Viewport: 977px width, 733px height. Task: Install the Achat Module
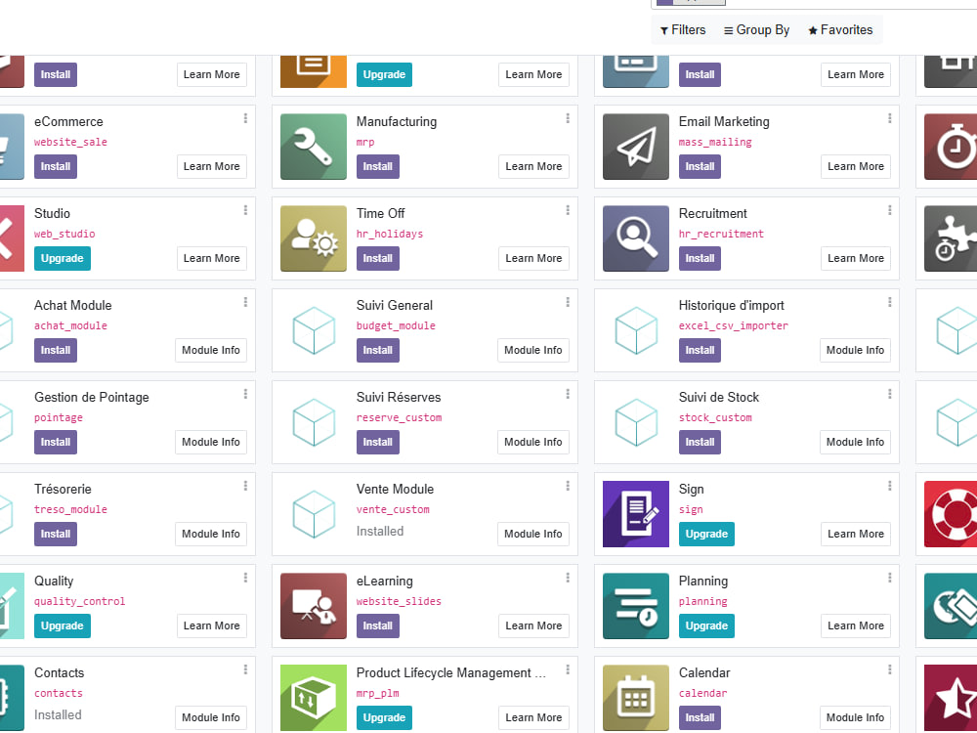click(x=56, y=350)
